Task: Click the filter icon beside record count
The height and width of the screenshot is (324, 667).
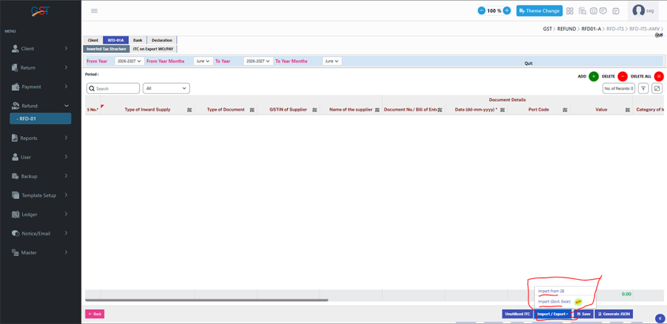Action: point(644,88)
